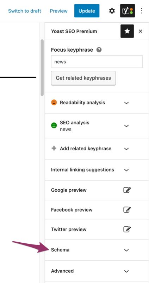Click the green SEO analysis smiley
This screenshot has height=283, width=149.
[x=54, y=126]
